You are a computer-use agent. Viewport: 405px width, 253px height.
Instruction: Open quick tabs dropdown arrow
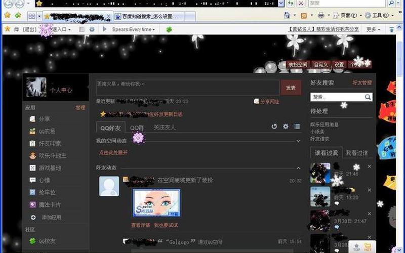(39, 16)
